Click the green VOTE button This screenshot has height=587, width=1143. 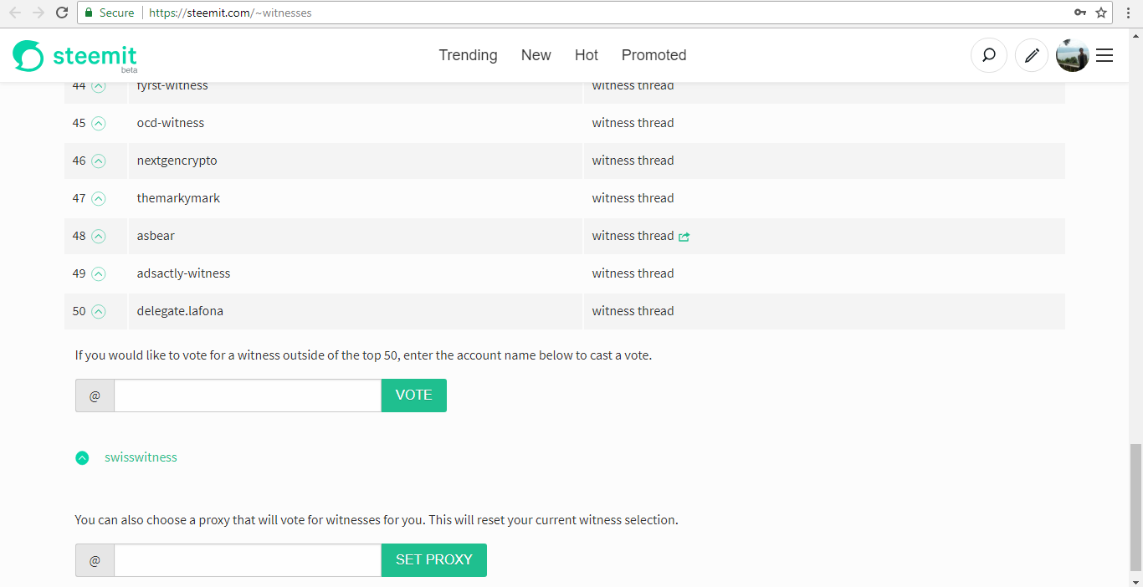[x=414, y=396]
